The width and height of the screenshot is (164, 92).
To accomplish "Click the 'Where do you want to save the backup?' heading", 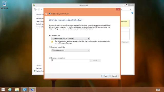I will [x=66, y=20].
